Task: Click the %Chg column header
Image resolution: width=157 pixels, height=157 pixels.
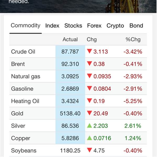Action: (x=133, y=40)
